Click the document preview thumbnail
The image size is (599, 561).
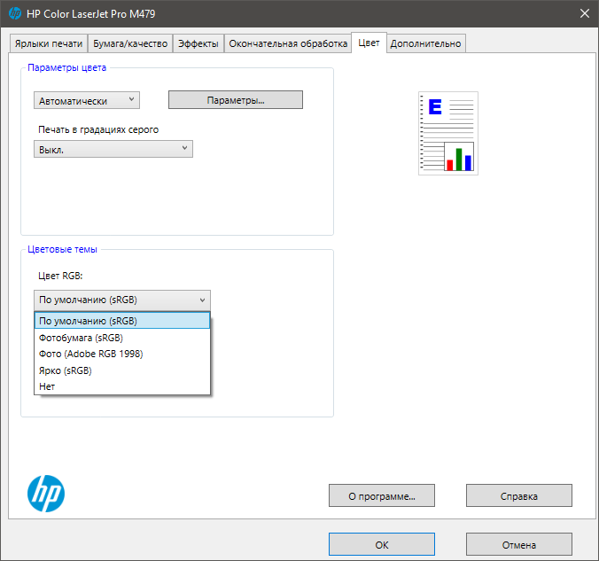tap(448, 133)
